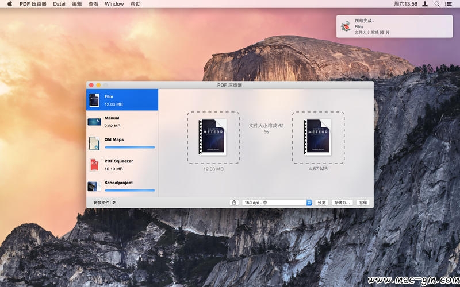This screenshot has height=287, width=460.
Task: Select the Old Maps file in sidebar
Action: point(122,143)
